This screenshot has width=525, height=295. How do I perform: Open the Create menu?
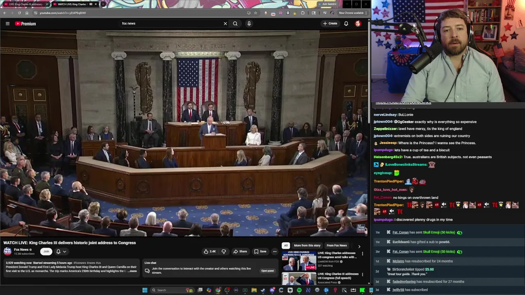click(330, 23)
